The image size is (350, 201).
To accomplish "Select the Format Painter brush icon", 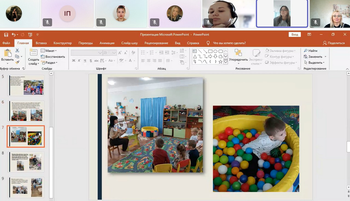I will pyautogui.click(x=17, y=63).
